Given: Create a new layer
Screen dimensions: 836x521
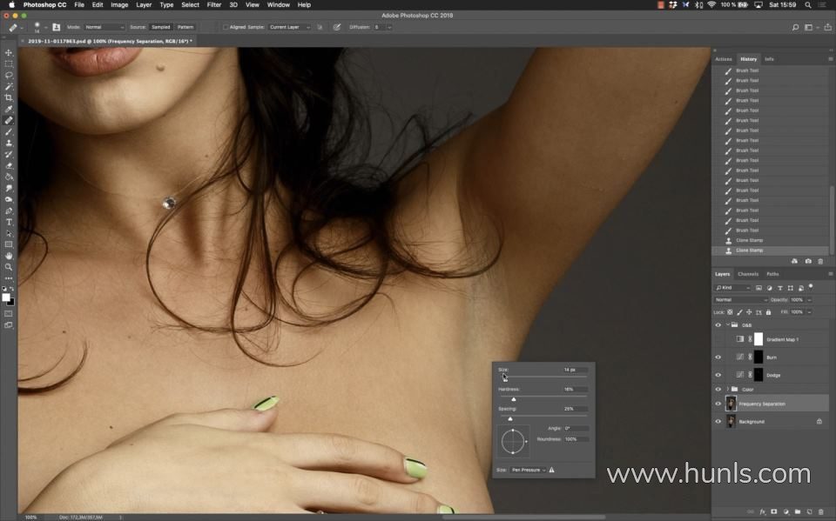Looking at the screenshot, I should pos(809,512).
